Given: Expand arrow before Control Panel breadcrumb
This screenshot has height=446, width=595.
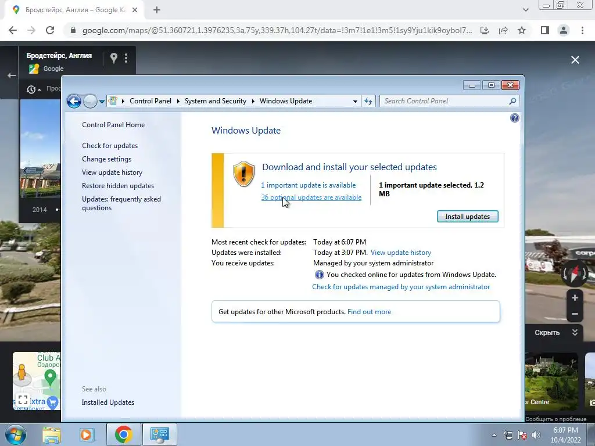Looking at the screenshot, I should point(123,101).
